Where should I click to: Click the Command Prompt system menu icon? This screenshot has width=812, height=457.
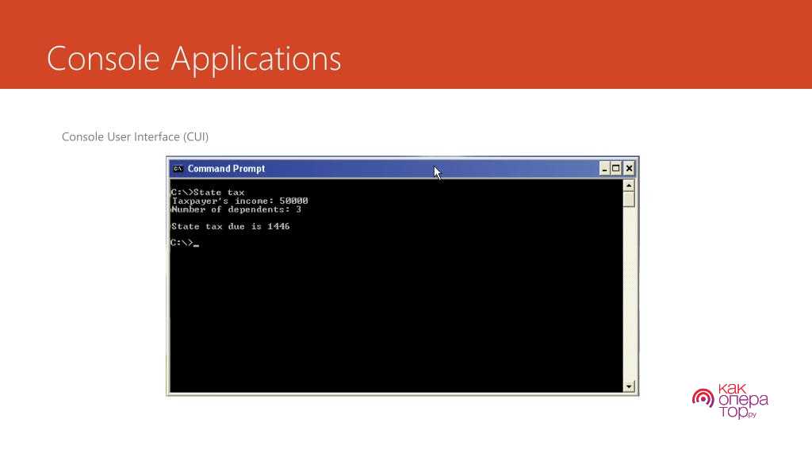(x=178, y=168)
